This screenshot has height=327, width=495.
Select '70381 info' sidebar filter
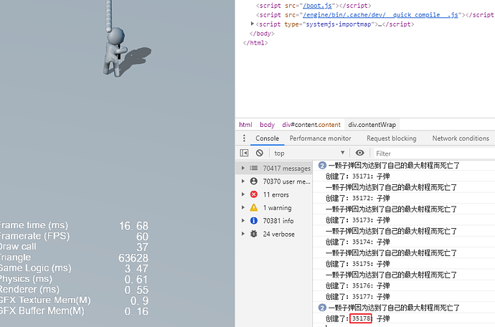274,221
